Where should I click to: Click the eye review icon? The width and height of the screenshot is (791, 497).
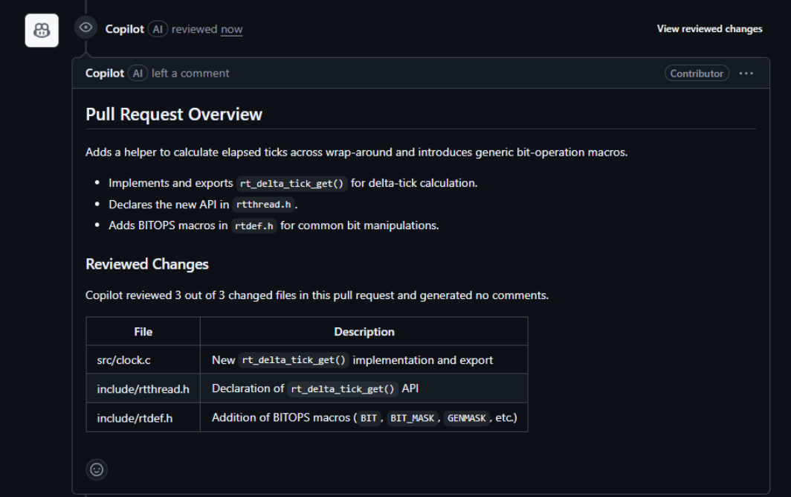85,28
